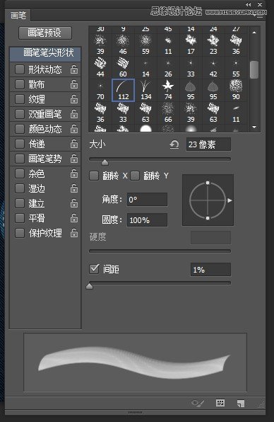
Task: Create a new brush with the page icon
Action: pos(240,403)
